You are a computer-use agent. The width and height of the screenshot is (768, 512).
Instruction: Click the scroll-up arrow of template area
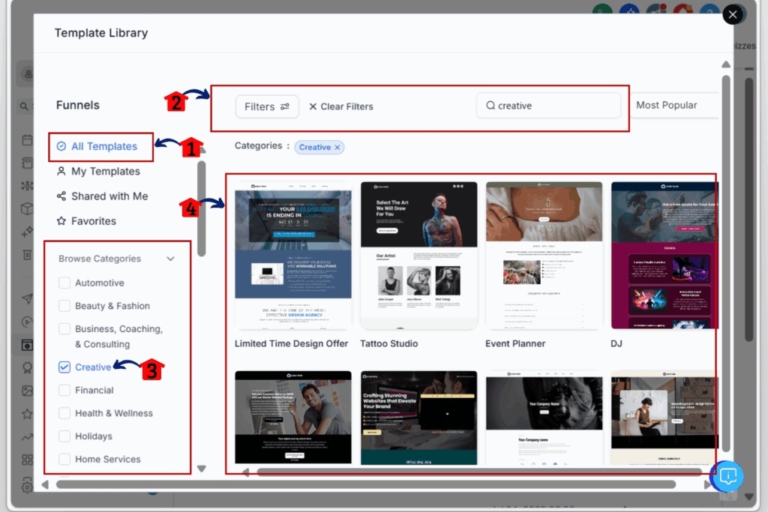click(x=726, y=64)
